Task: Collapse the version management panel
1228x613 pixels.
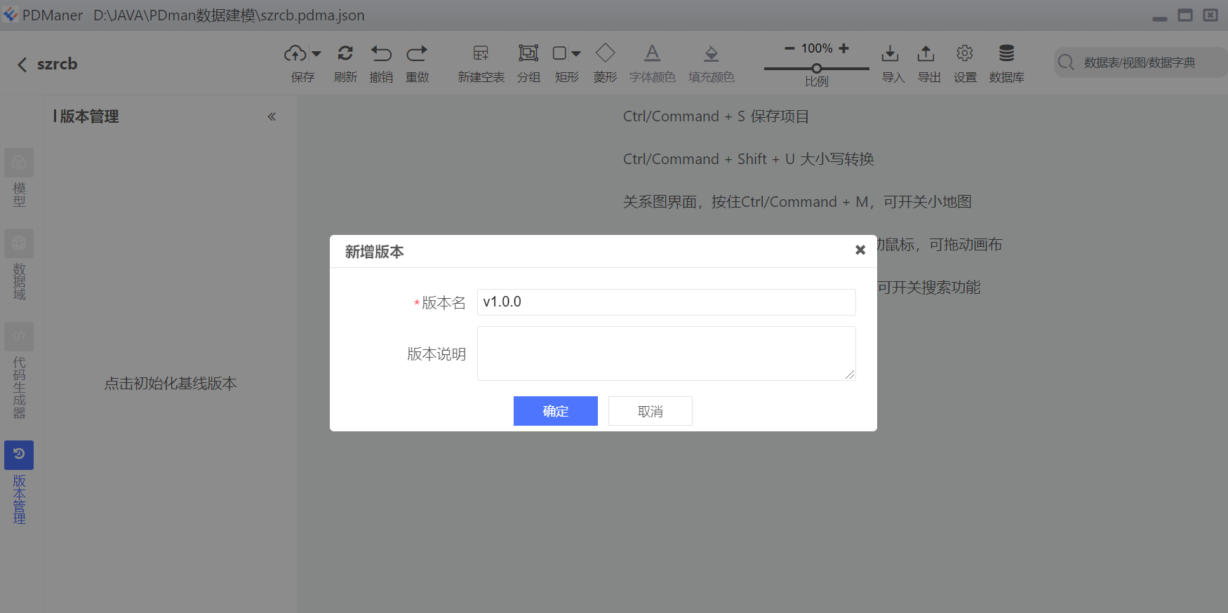Action: (272, 116)
